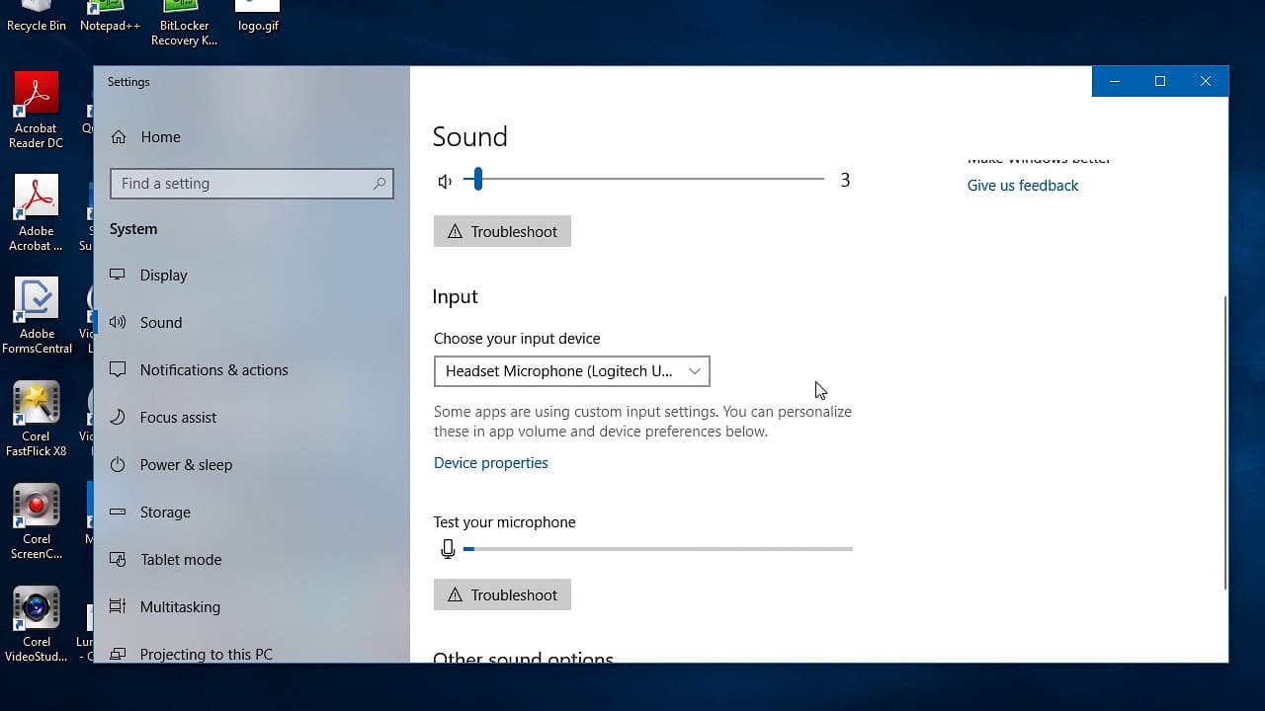
Task: Open Adobe FormsCentral desktop shortcut
Action: [x=37, y=316]
